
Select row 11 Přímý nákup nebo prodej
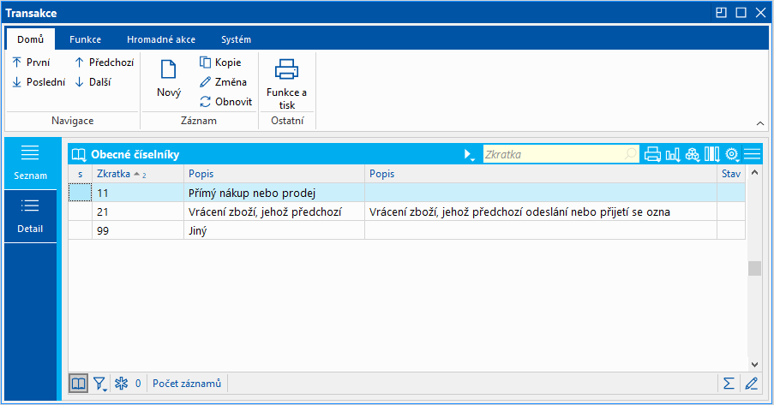pyautogui.click(x=407, y=193)
